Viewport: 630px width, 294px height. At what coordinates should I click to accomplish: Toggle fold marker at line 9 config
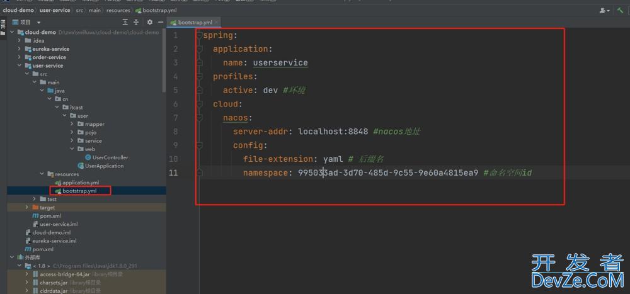[199, 145]
